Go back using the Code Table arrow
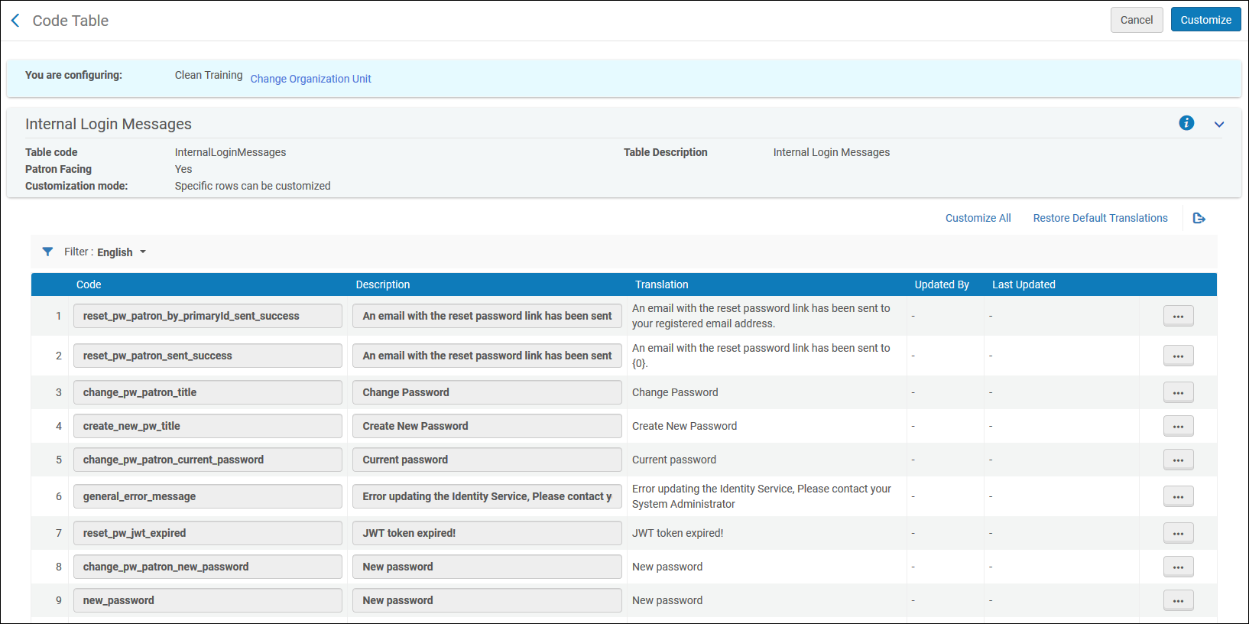Screen dimensions: 1249x624 pyautogui.click(x=15, y=21)
